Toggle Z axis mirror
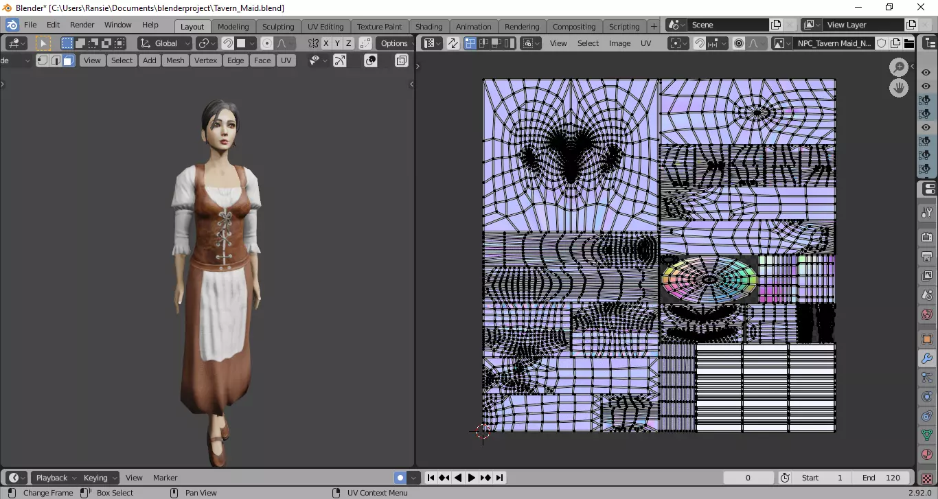The image size is (938, 499). click(348, 43)
